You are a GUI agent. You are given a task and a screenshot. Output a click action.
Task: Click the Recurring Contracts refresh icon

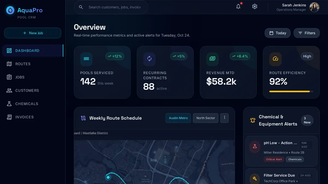tap(150, 59)
